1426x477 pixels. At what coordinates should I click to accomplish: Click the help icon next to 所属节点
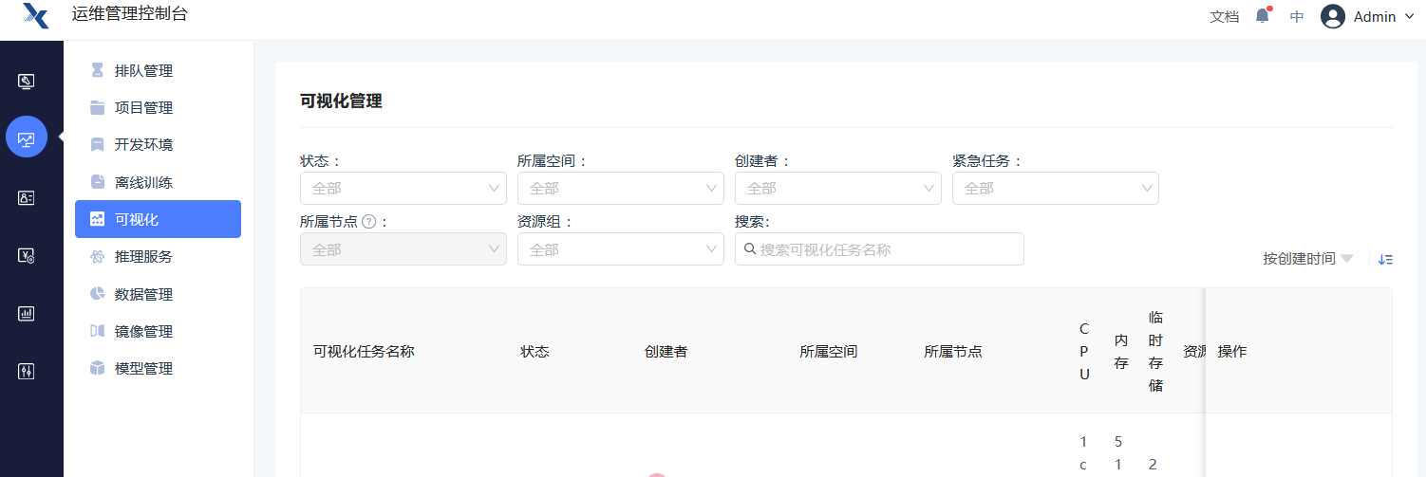click(369, 221)
